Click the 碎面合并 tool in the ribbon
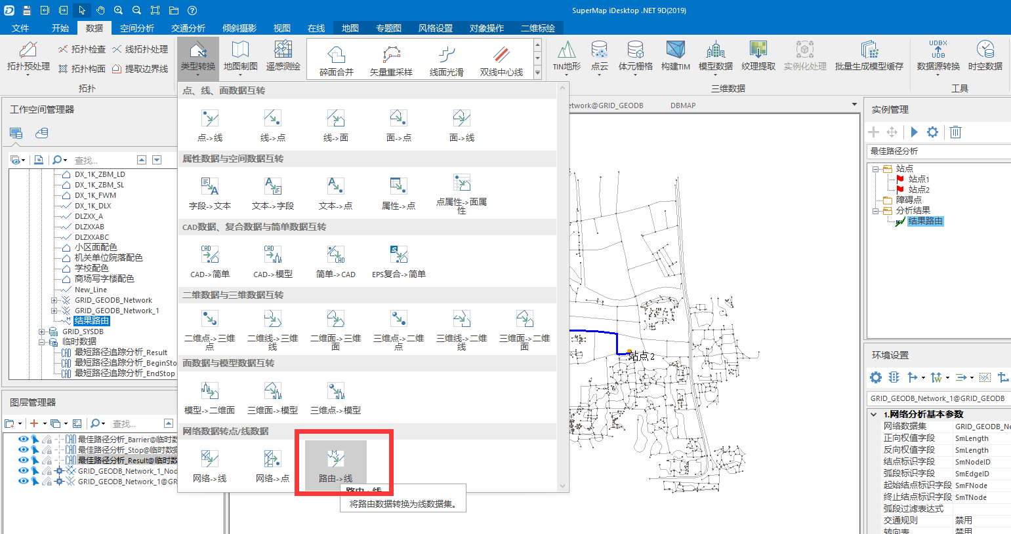Viewport: 1011px width, 534px height. tap(336, 59)
